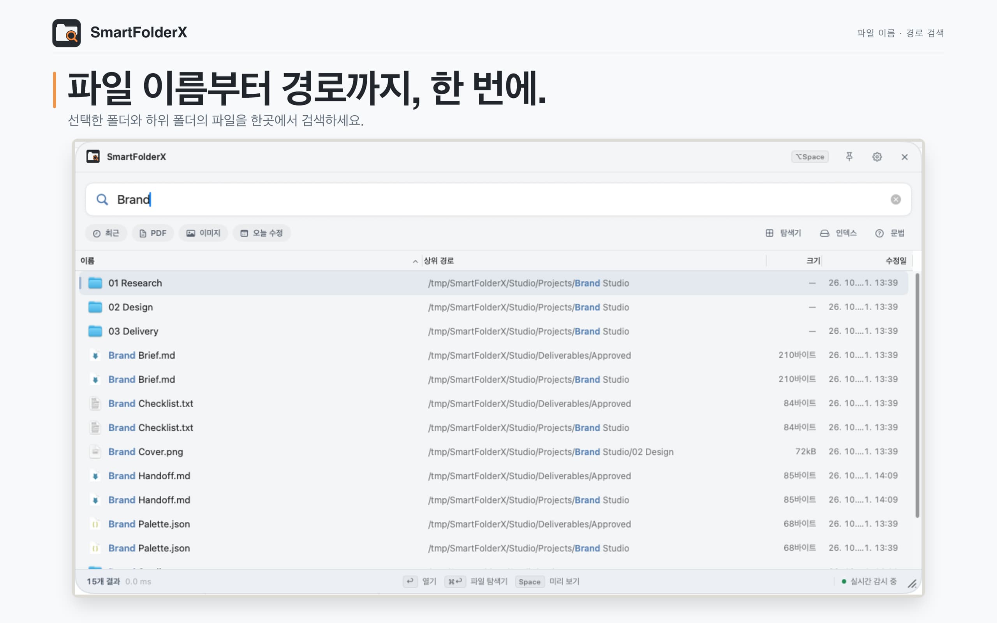The height and width of the screenshot is (623, 997).
Task: Click the results list vertical scrollbar
Action: 917,395
